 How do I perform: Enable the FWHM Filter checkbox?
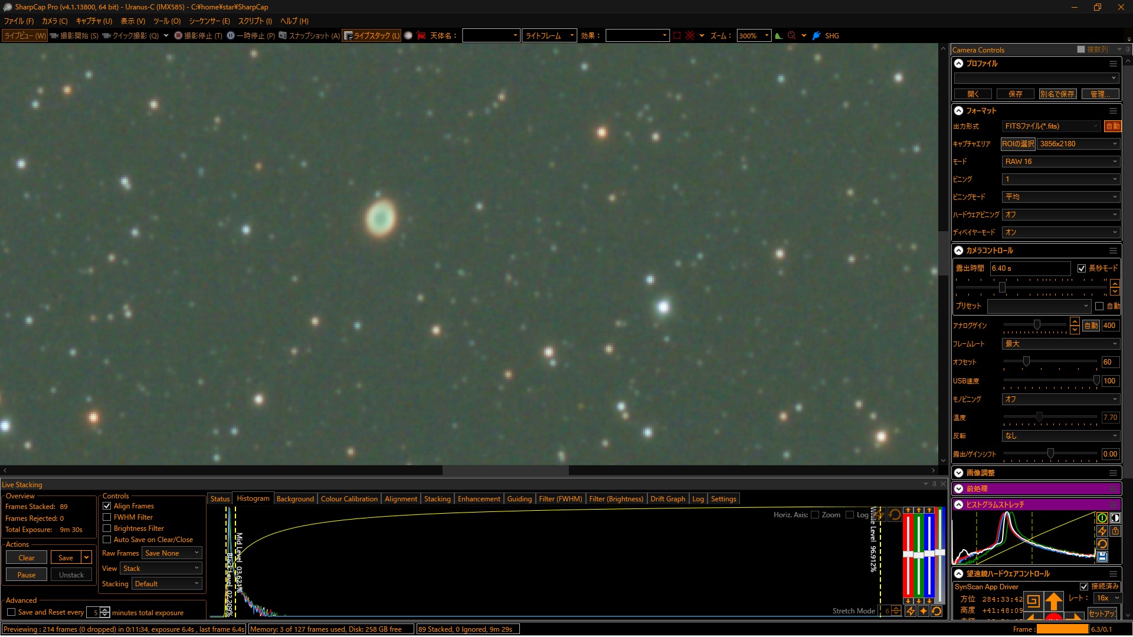tap(107, 517)
